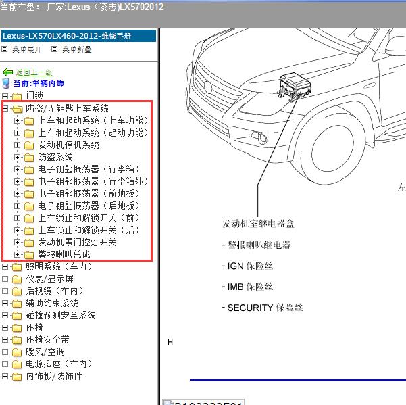Expand the 座椅安全带 node

[5, 339]
